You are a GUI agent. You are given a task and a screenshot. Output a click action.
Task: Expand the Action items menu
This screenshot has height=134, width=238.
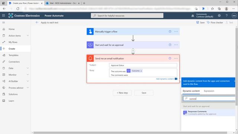coord(28,36)
